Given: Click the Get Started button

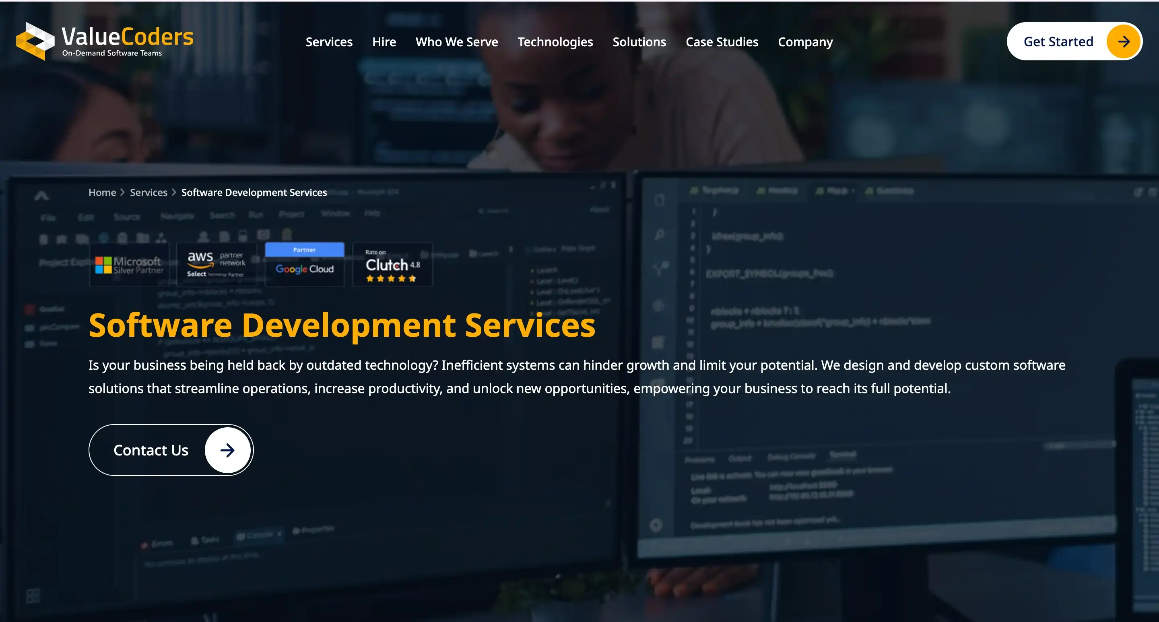Looking at the screenshot, I should [1074, 41].
